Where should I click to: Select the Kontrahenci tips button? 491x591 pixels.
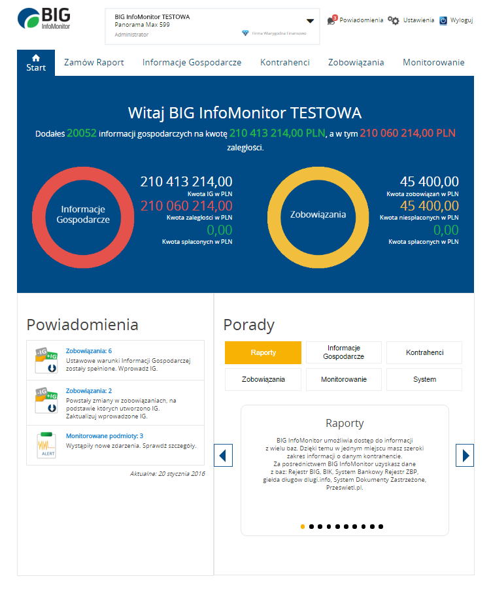pyautogui.click(x=424, y=352)
